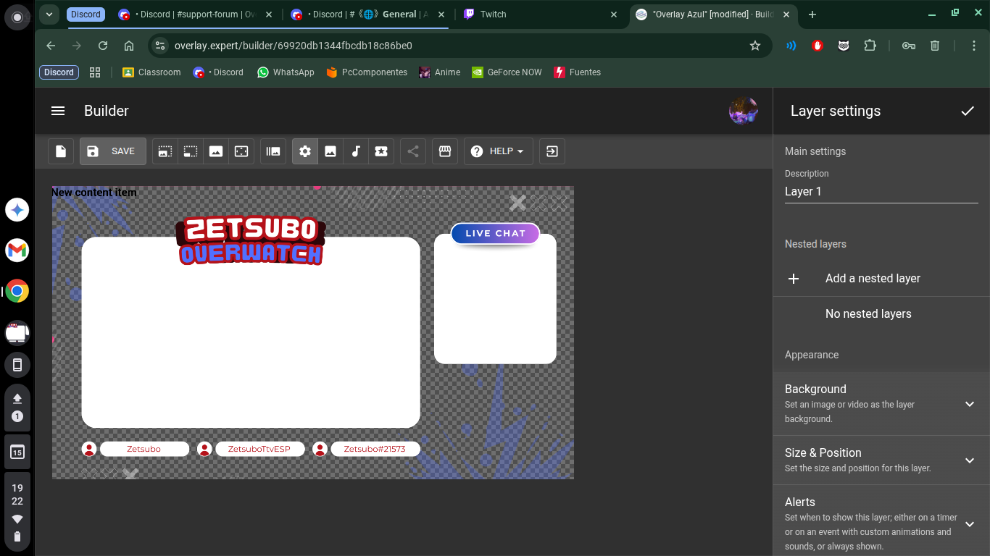This screenshot has width=990, height=556.
Task: Open the Builder hamburger menu
Action: click(x=58, y=111)
